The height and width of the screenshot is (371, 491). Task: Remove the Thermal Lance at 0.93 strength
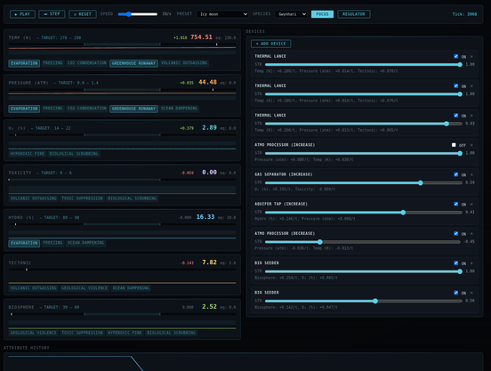(471, 116)
